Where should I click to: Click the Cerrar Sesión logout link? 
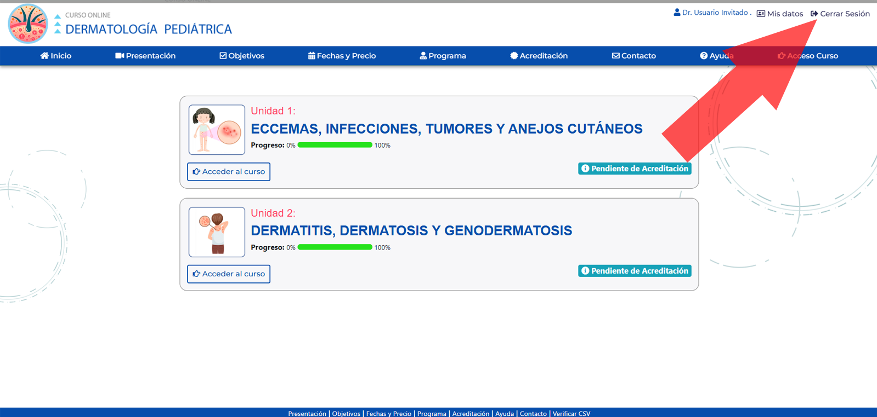840,14
